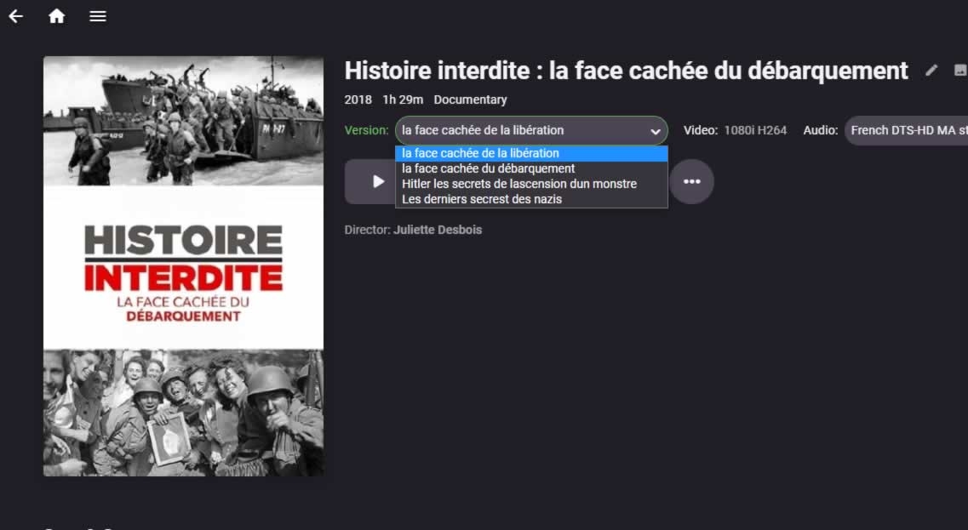
Task: Select 'la face cachée du débarquement' option
Action: [531, 168]
